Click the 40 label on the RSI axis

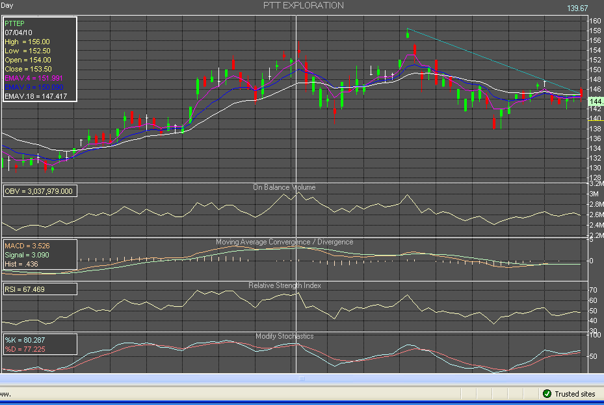click(594, 320)
